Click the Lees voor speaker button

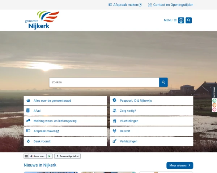tap(37, 156)
